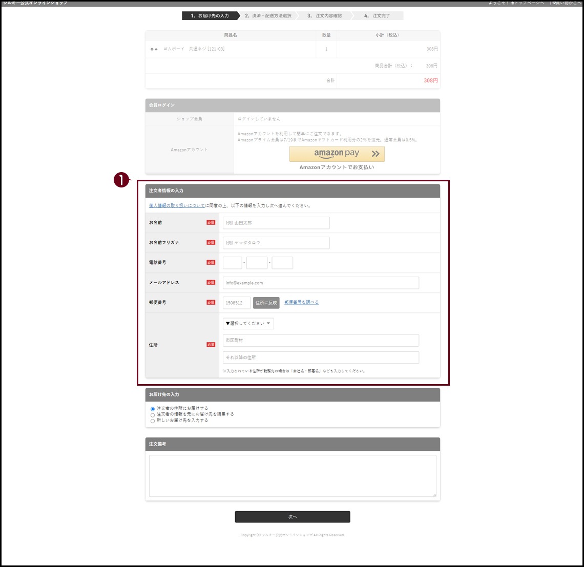Choose 新しいお届け先を入力する radio option

(x=153, y=421)
